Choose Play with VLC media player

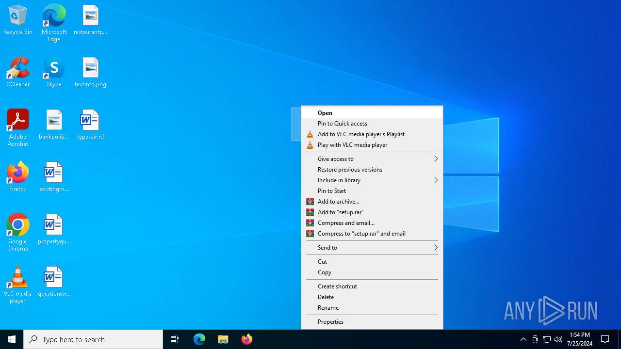372,145
